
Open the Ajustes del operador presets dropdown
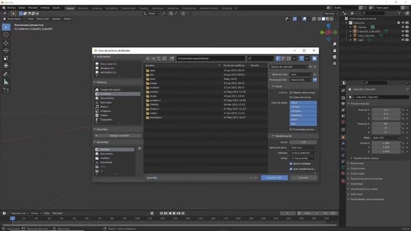tap(288, 67)
